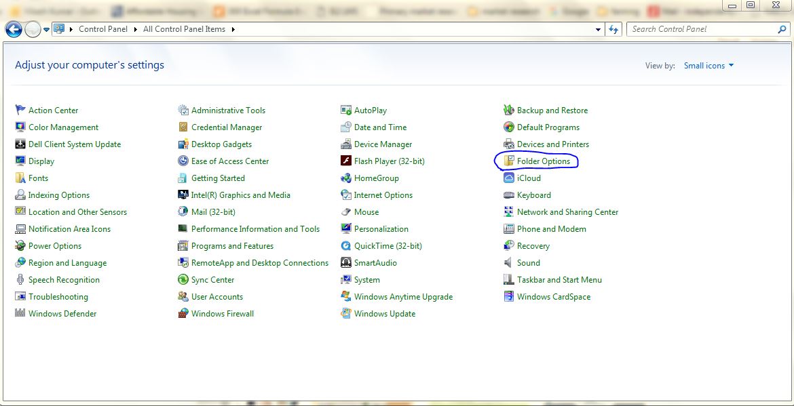Expand the arrow before Control Panel breadcrumb
Image resolution: width=794 pixels, height=406 pixels.
click(71, 29)
